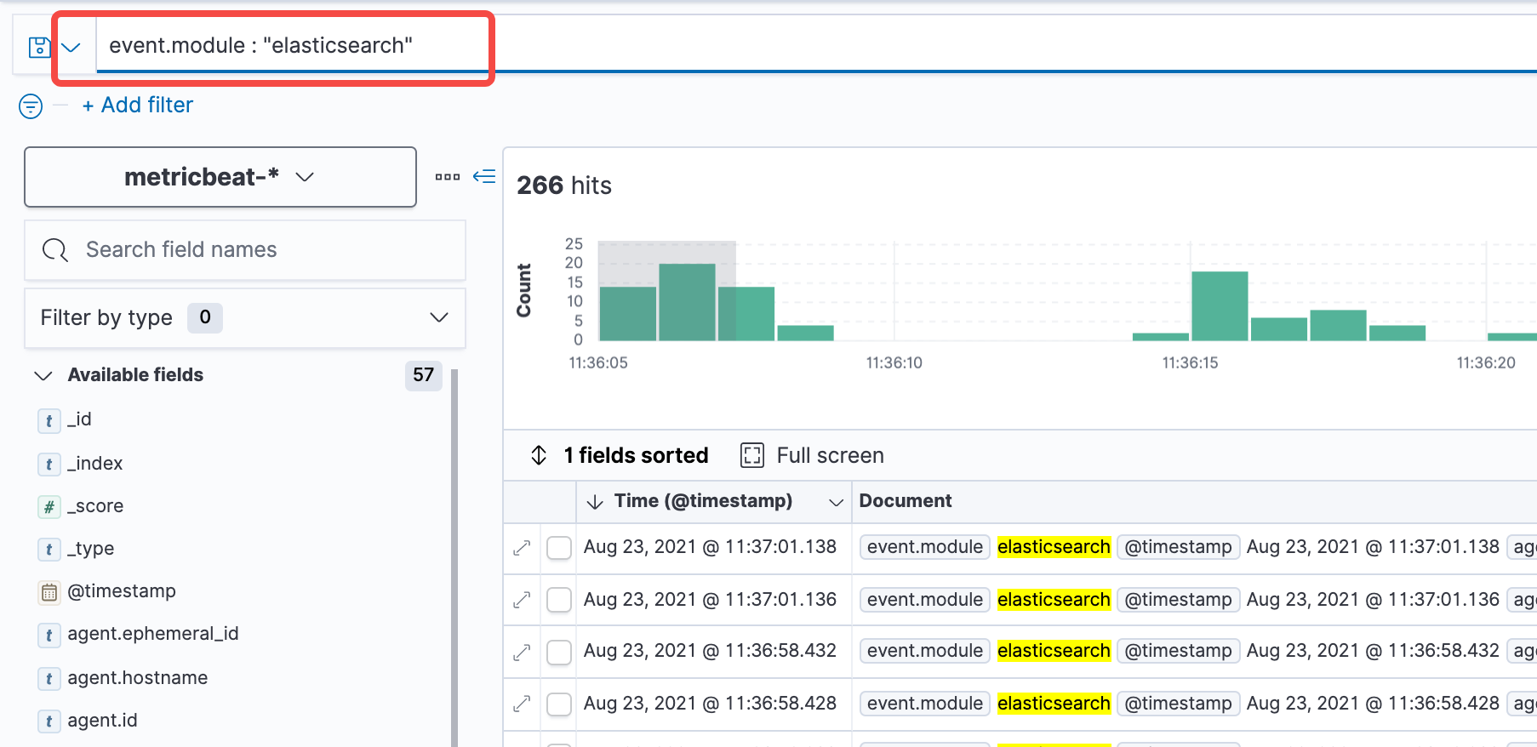Click the 11:36:10 axis label
This screenshot has width=1537, height=747.
point(894,363)
